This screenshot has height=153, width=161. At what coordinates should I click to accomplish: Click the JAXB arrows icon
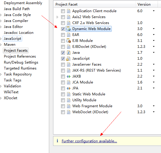(68, 76)
